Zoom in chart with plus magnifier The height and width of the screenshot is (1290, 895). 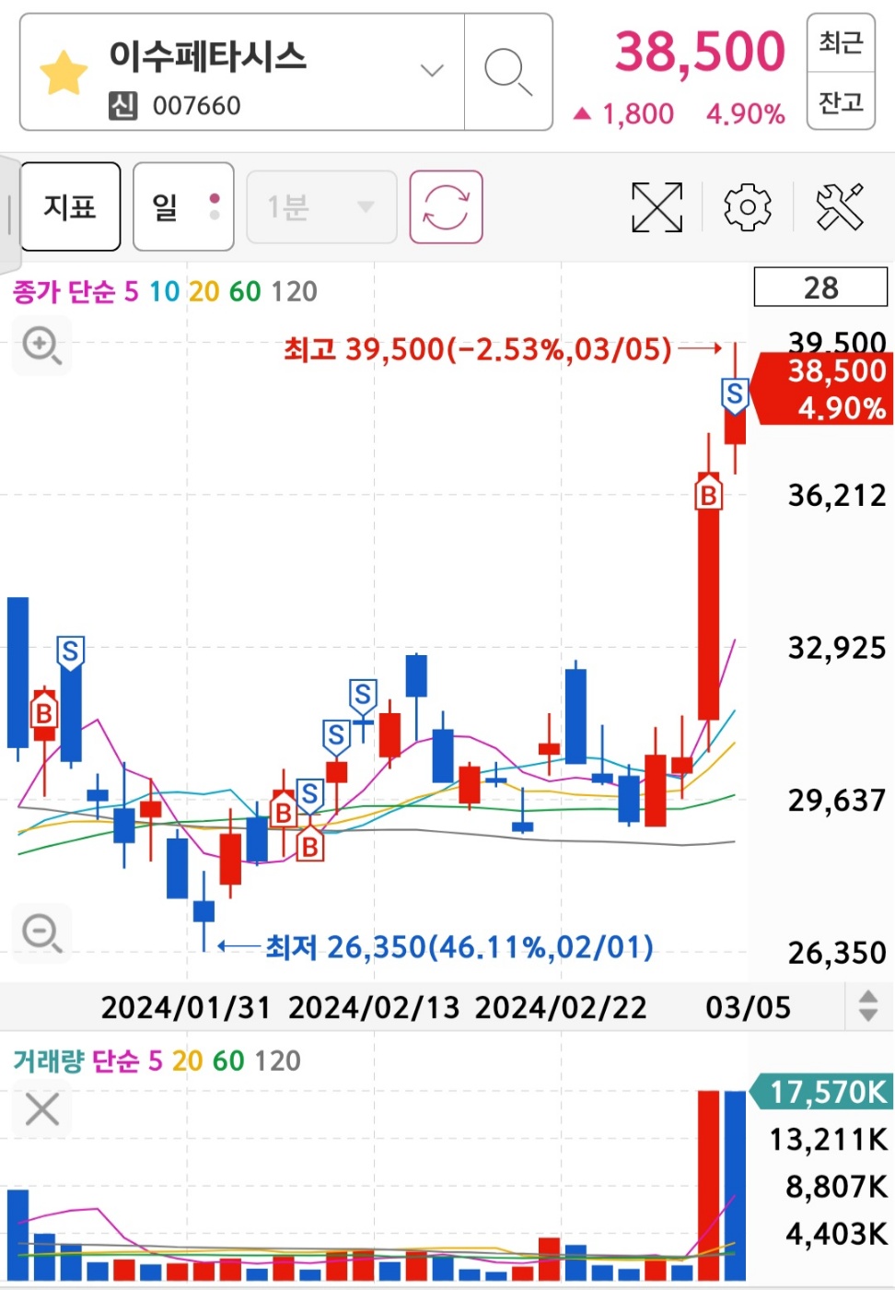tap(41, 346)
